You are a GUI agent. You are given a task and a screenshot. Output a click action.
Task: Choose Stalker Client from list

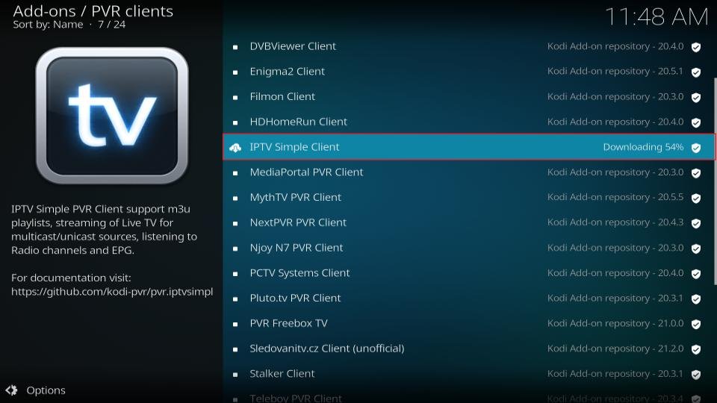[x=468, y=373]
